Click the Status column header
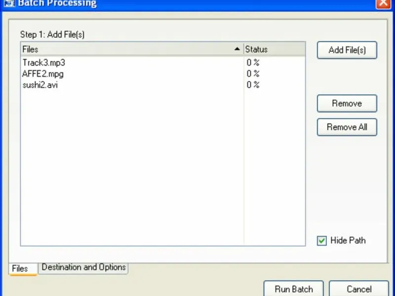Image resolution: width=395 pixels, height=296 pixels. pyautogui.click(x=275, y=49)
